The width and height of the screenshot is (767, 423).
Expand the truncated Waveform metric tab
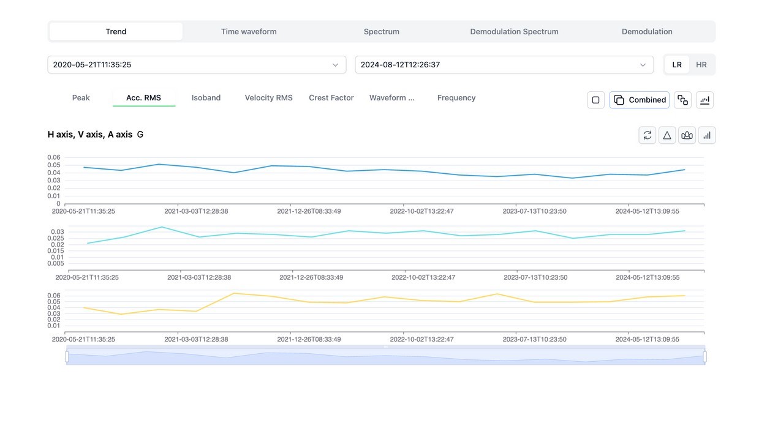[x=391, y=98]
